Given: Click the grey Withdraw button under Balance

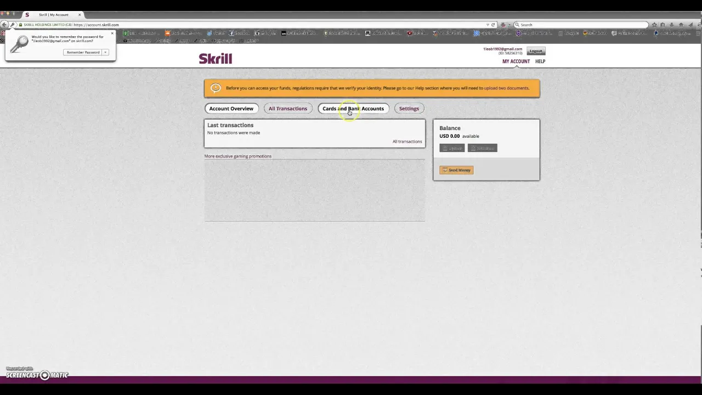Looking at the screenshot, I should 483,148.
